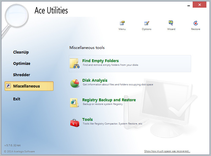Select the CleanUp sidebar section
The image size is (211, 156).
point(21,52)
